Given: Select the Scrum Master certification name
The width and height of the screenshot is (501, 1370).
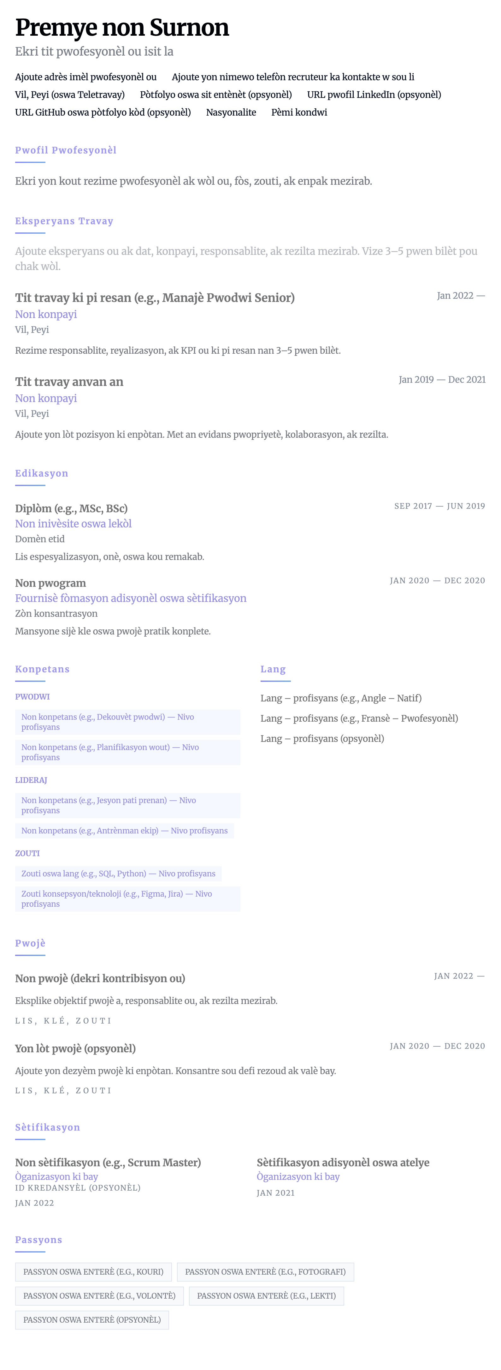Looking at the screenshot, I should tap(108, 1163).
